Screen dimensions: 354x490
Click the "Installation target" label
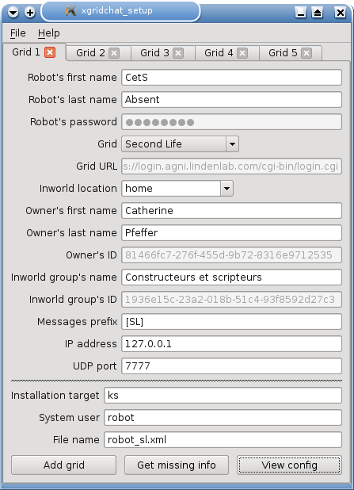tap(55, 396)
